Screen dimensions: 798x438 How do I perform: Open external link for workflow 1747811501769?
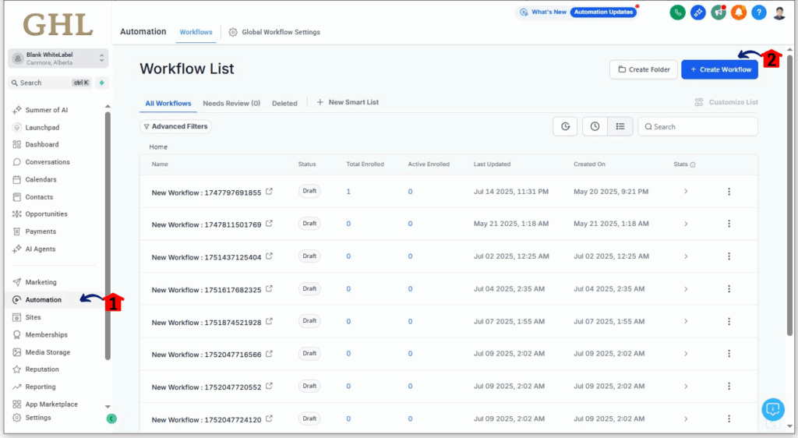[269, 224]
